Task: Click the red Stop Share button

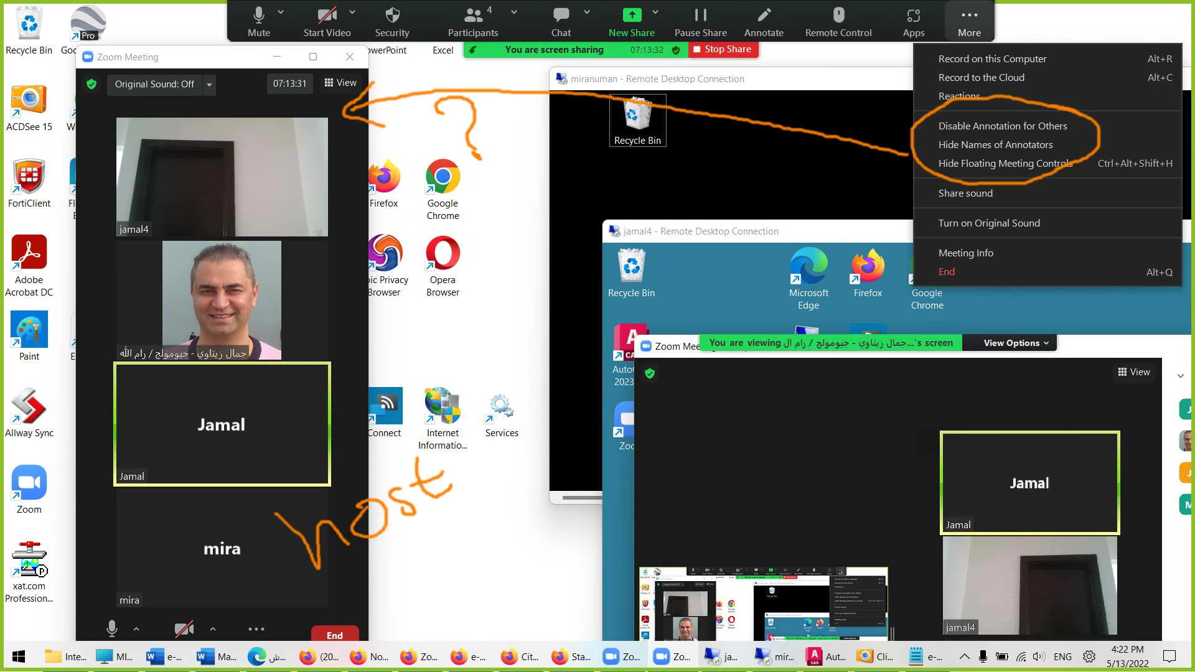Action: pyautogui.click(x=723, y=49)
